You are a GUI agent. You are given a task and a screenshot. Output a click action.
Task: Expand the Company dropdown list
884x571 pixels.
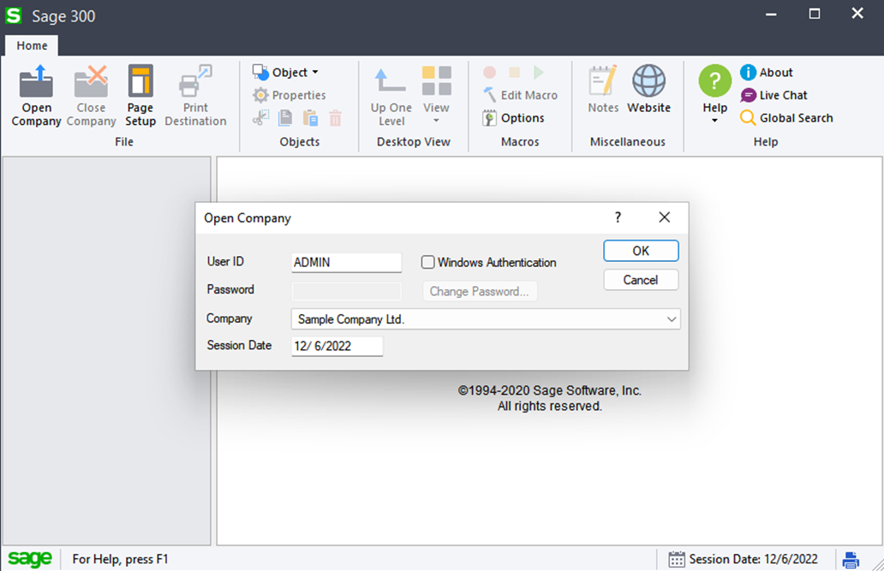(671, 319)
